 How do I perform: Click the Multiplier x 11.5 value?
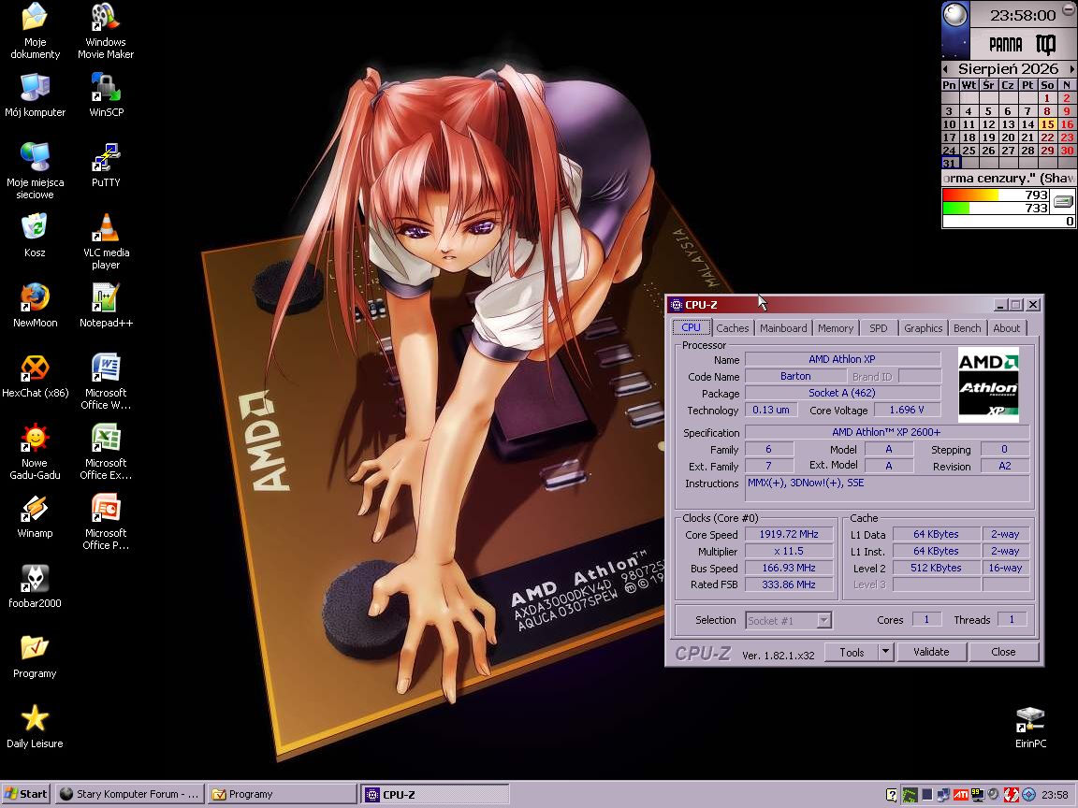789,551
